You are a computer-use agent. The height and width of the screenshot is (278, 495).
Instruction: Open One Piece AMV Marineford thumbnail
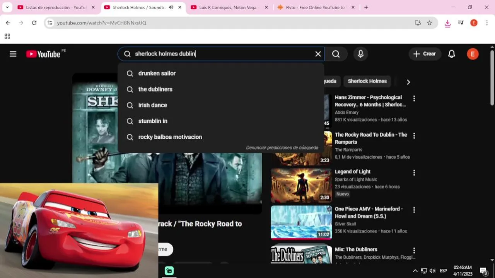click(x=301, y=222)
